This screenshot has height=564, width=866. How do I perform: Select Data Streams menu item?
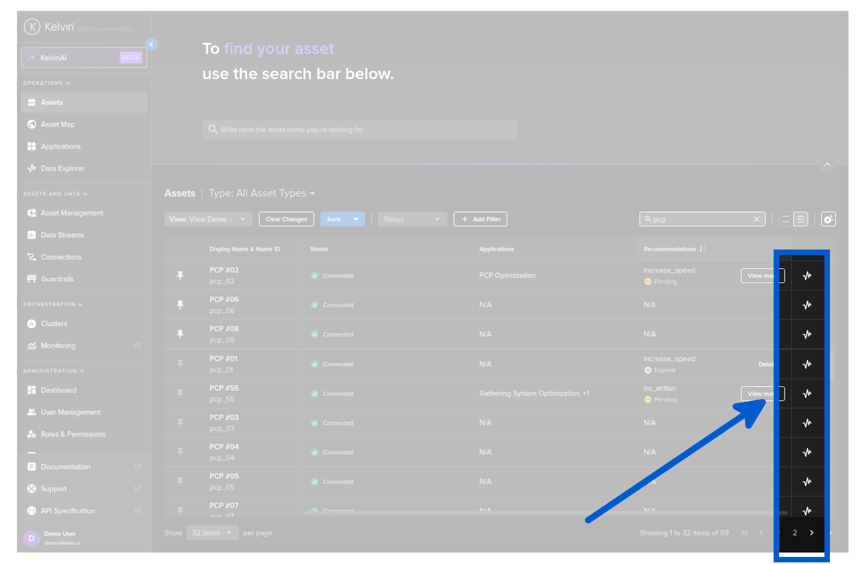coord(62,235)
